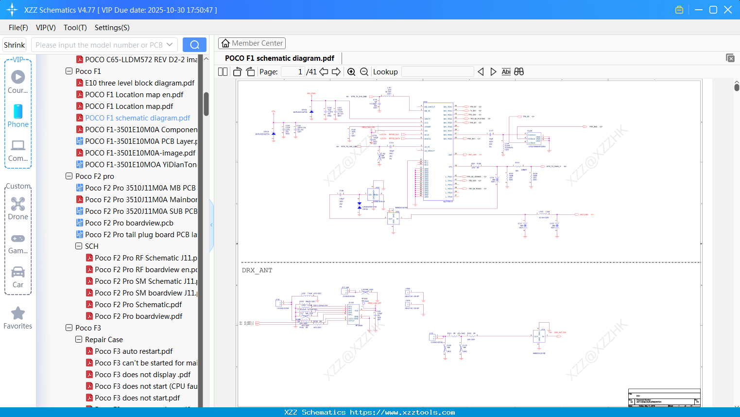Toggle case matching with Abi icon

click(x=506, y=71)
